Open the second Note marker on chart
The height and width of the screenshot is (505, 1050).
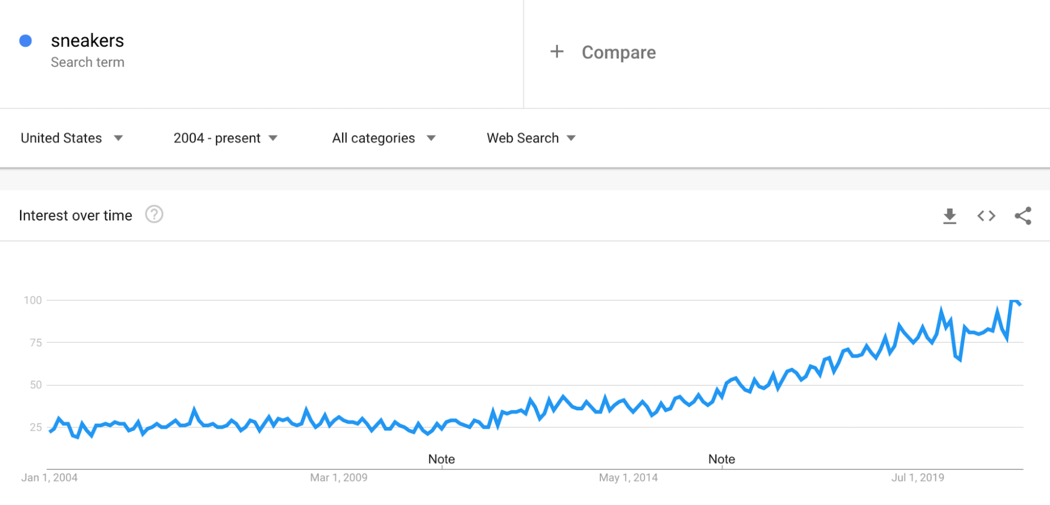point(721,459)
